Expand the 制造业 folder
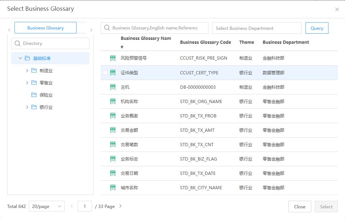This screenshot has height=218, width=345. pyautogui.click(x=27, y=70)
